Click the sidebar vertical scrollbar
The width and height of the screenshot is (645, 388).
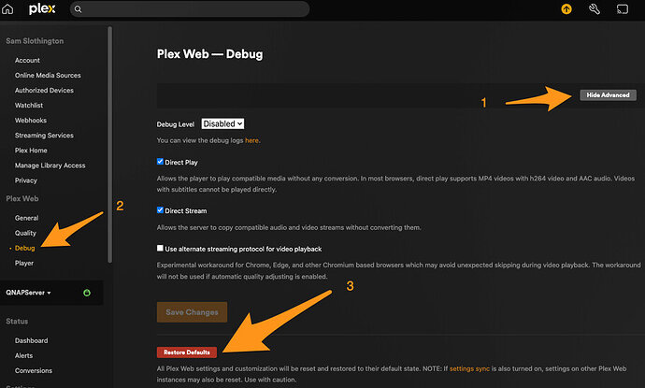coord(109,144)
